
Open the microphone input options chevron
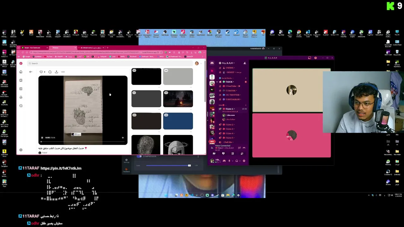click(233, 161)
